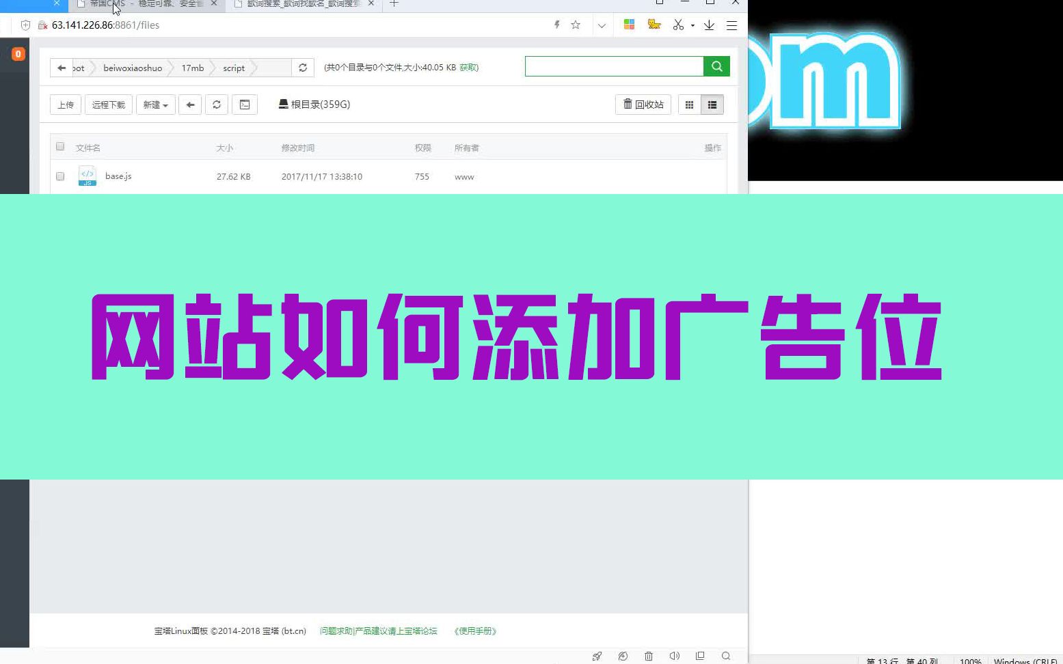The image size is (1063, 664).
Task: Click the 755 permission value
Action: click(422, 177)
